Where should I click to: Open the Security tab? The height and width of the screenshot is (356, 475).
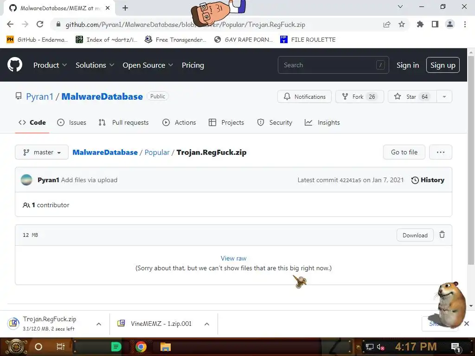(275, 122)
